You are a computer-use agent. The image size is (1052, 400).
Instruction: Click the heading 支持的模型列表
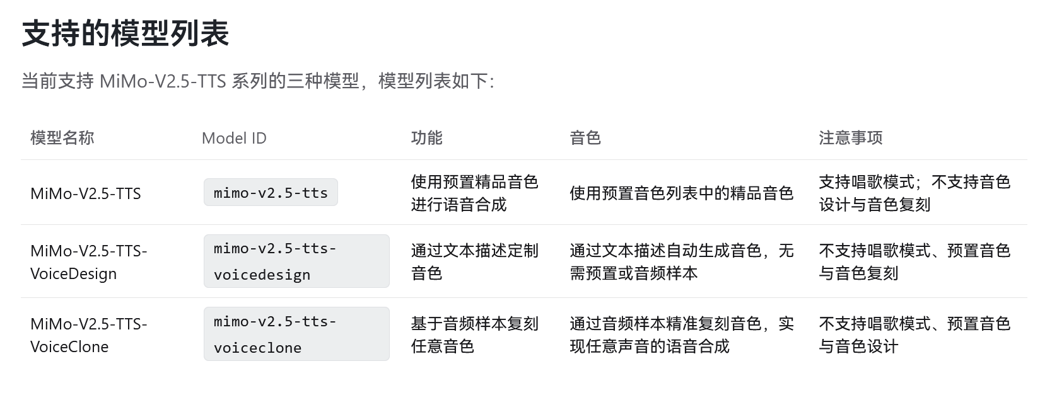coord(125,33)
